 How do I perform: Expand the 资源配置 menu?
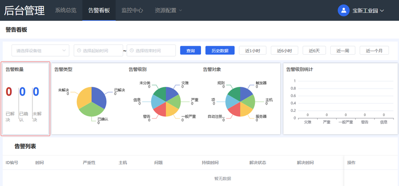pyautogui.click(x=169, y=10)
